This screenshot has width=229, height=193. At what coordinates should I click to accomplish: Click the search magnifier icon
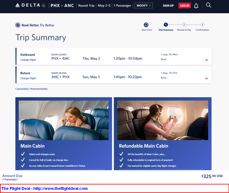click(x=208, y=5)
